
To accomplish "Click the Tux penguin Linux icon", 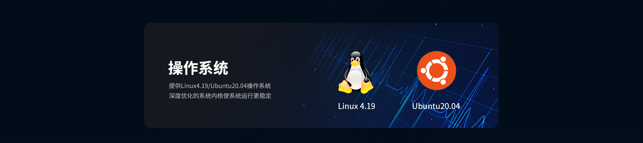I will click(356, 72).
